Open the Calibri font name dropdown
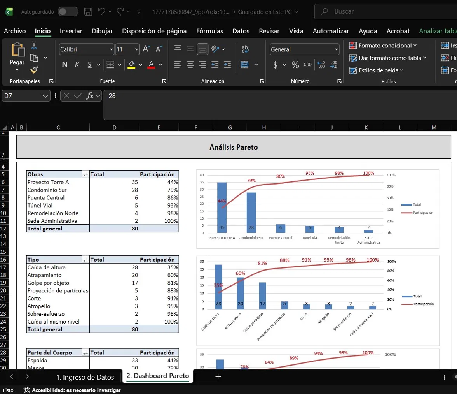This screenshot has width=457, height=394. click(x=111, y=50)
